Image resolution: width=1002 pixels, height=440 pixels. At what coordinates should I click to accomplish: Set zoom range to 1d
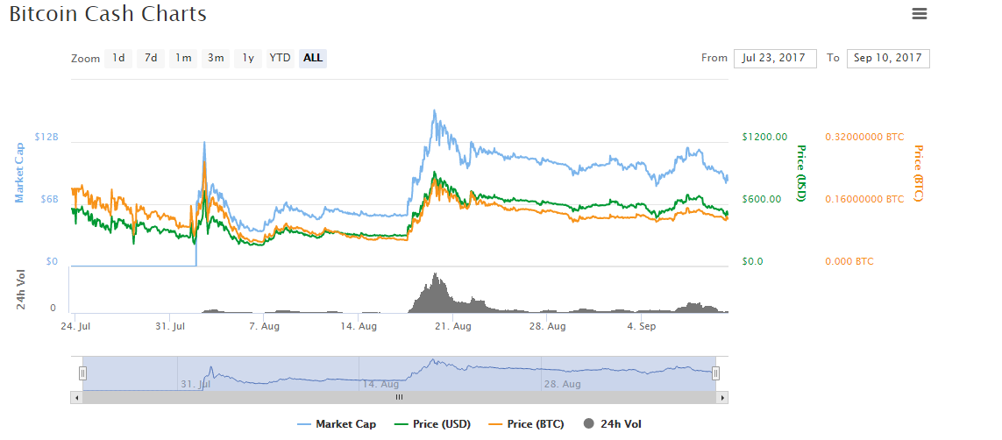click(x=118, y=58)
